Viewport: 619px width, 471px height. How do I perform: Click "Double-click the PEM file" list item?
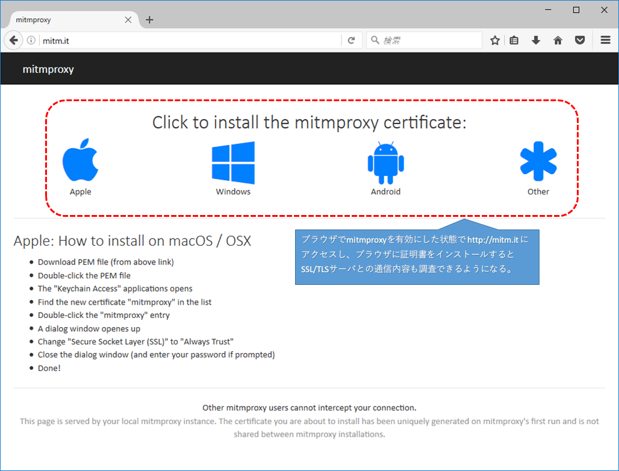(x=84, y=276)
